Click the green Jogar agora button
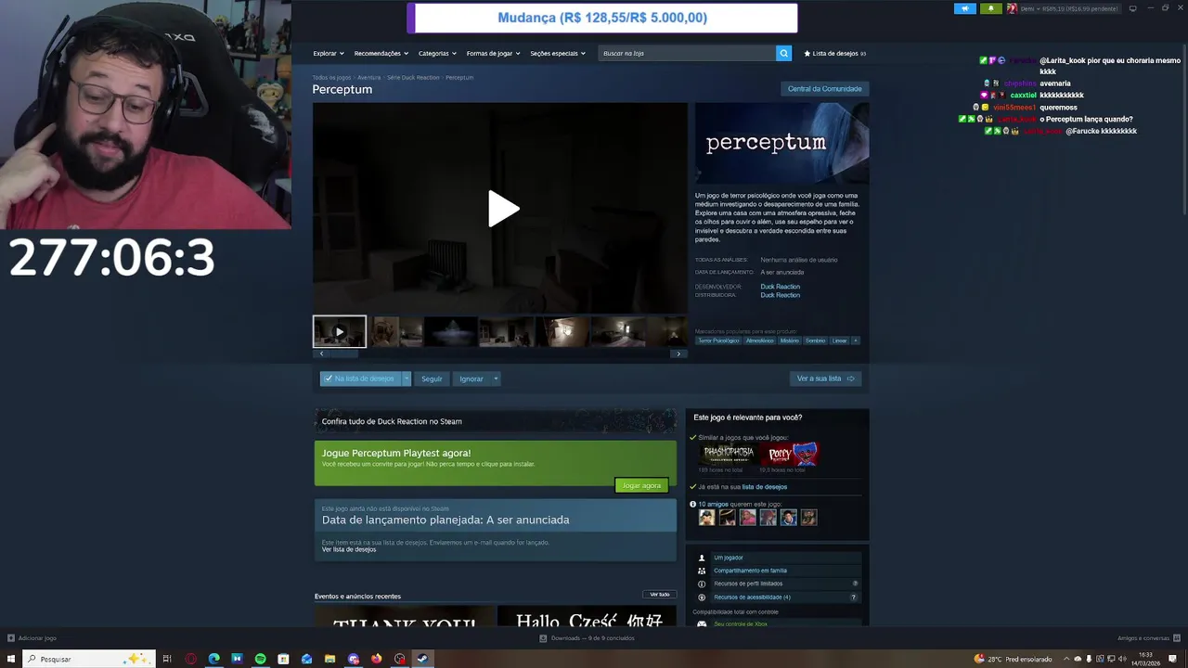The height and width of the screenshot is (668, 1188). pyautogui.click(x=641, y=485)
